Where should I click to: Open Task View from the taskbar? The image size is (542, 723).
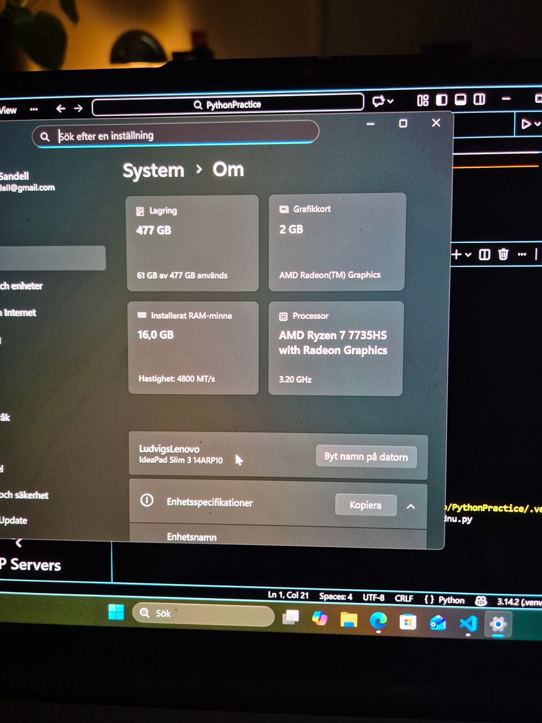click(x=291, y=617)
